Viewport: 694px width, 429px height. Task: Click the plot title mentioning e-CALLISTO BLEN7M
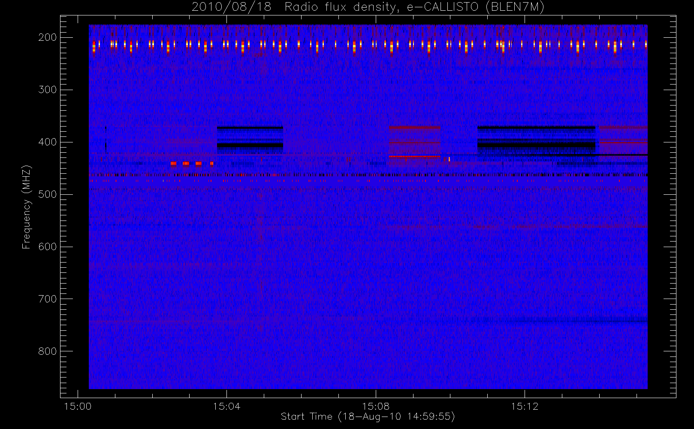click(x=368, y=7)
